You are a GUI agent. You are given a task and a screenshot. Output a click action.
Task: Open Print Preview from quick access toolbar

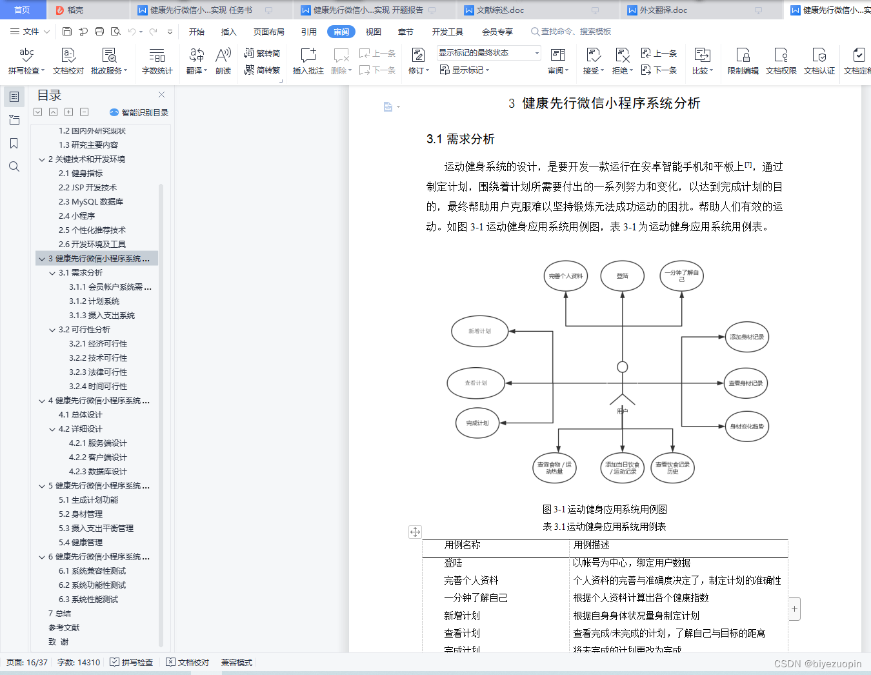point(115,31)
